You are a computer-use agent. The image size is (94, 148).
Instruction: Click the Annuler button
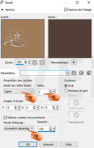click(48, 144)
